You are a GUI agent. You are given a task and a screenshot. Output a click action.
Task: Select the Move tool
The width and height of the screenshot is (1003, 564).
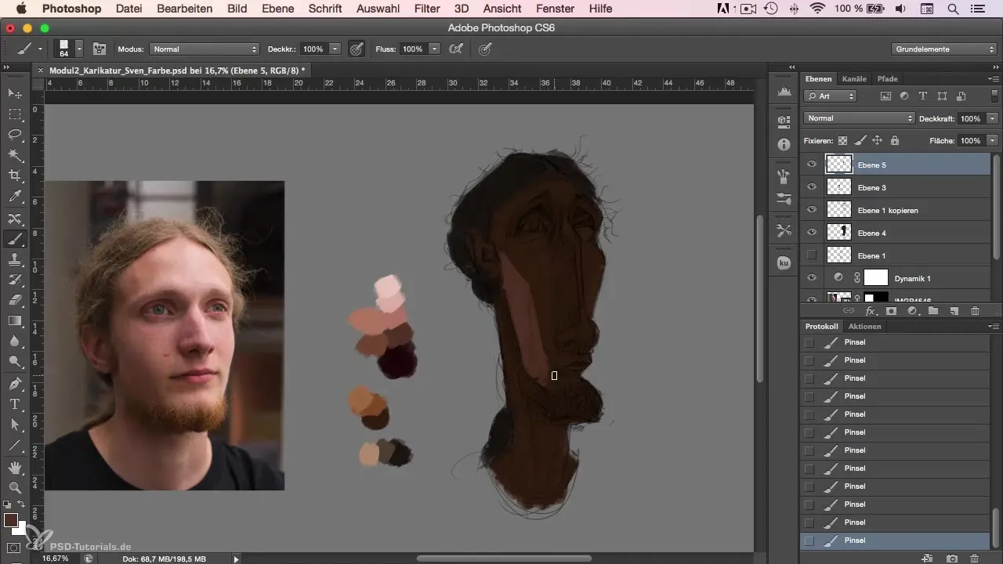click(14, 94)
